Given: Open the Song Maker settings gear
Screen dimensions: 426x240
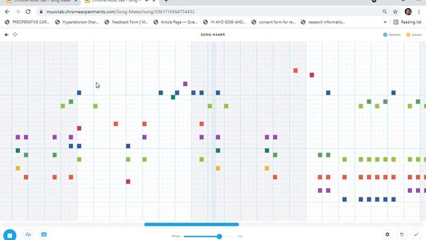Looking at the screenshot, I should pos(387,234).
